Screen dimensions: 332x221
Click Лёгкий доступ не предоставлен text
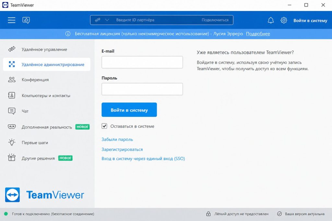[x=241, y=214]
